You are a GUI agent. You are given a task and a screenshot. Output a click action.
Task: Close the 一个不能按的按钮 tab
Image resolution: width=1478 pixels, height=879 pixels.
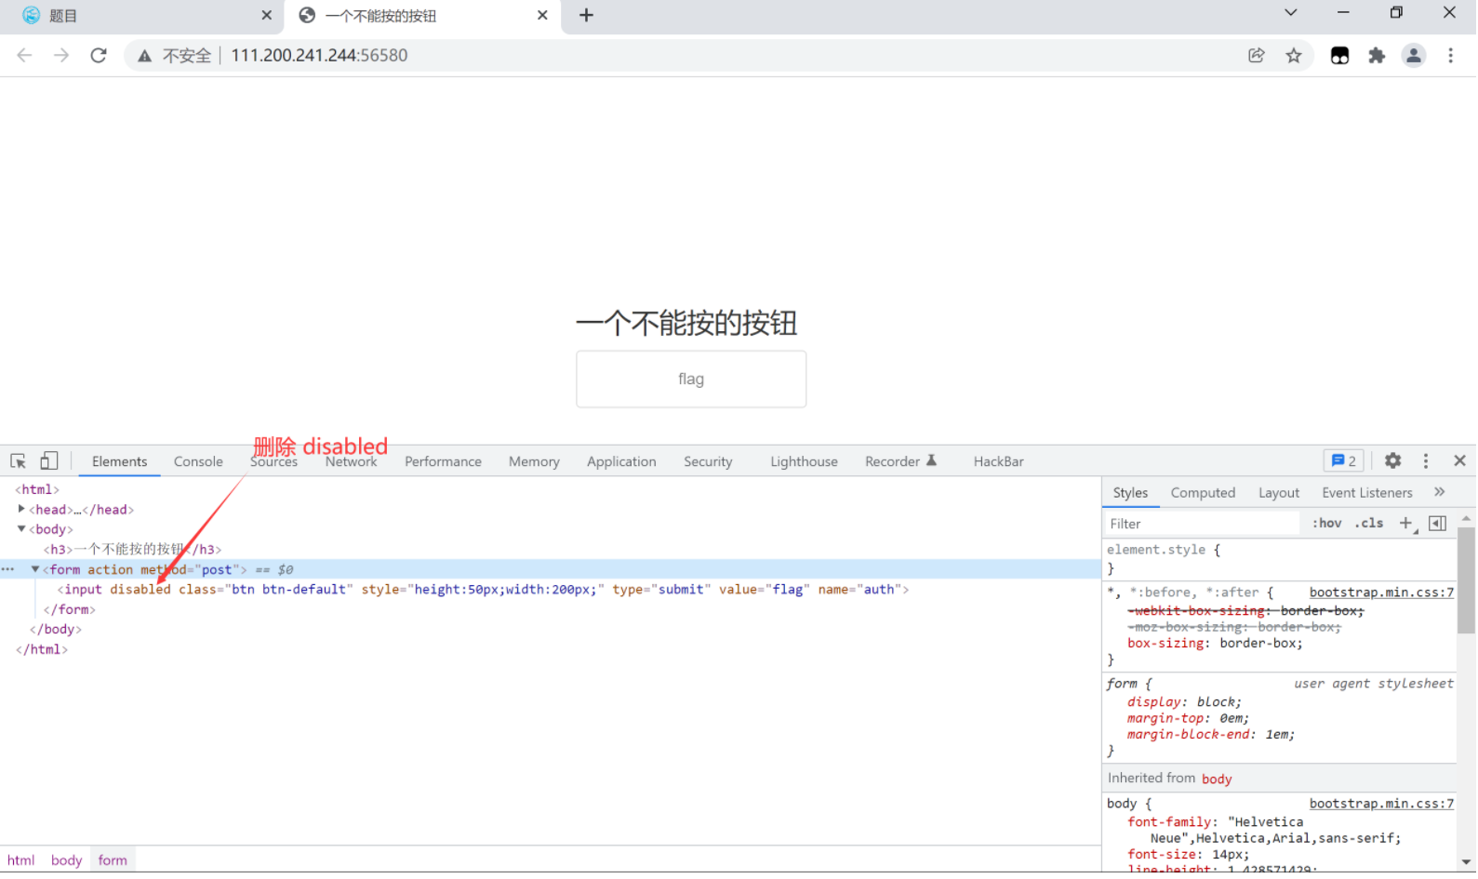pyautogui.click(x=543, y=15)
